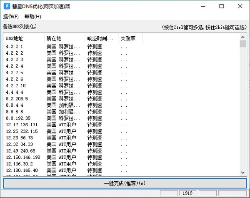Click the 一键完成(推荐)(A) button
Viewport: 250px width, 198px height.
(125, 183)
